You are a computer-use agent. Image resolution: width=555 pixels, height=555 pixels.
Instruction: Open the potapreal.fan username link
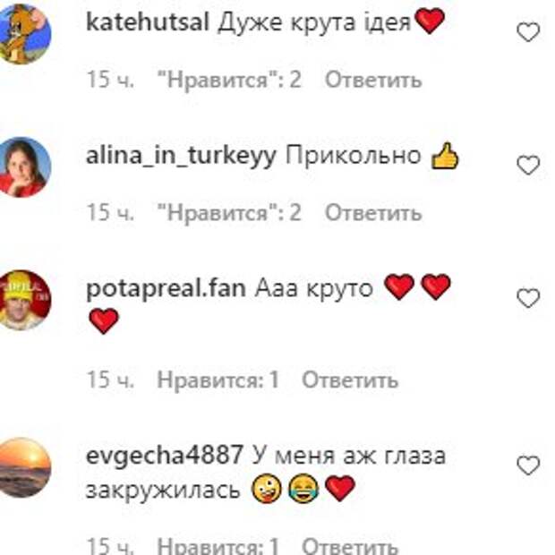pyautogui.click(x=166, y=288)
